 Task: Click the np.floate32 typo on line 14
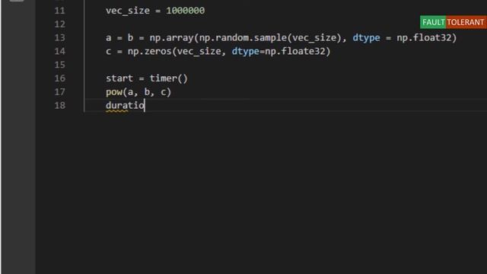pyautogui.click(x=295, y=51)
